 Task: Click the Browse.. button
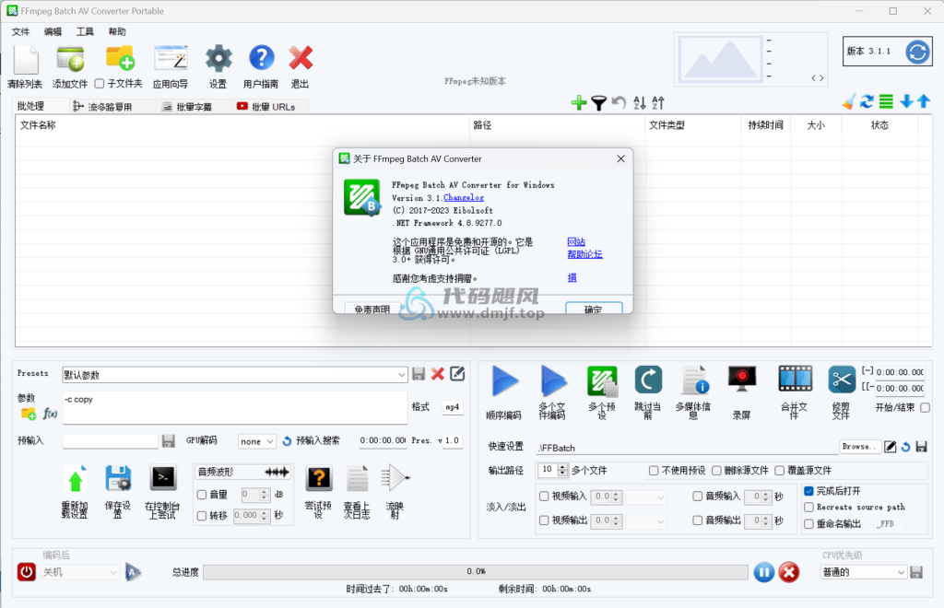pos(859,447)
